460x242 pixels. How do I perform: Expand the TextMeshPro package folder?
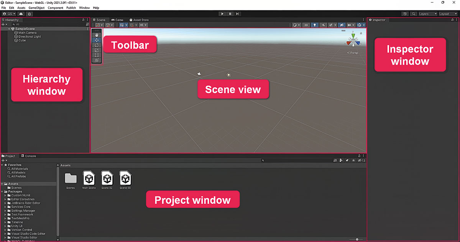coord(5,218)
